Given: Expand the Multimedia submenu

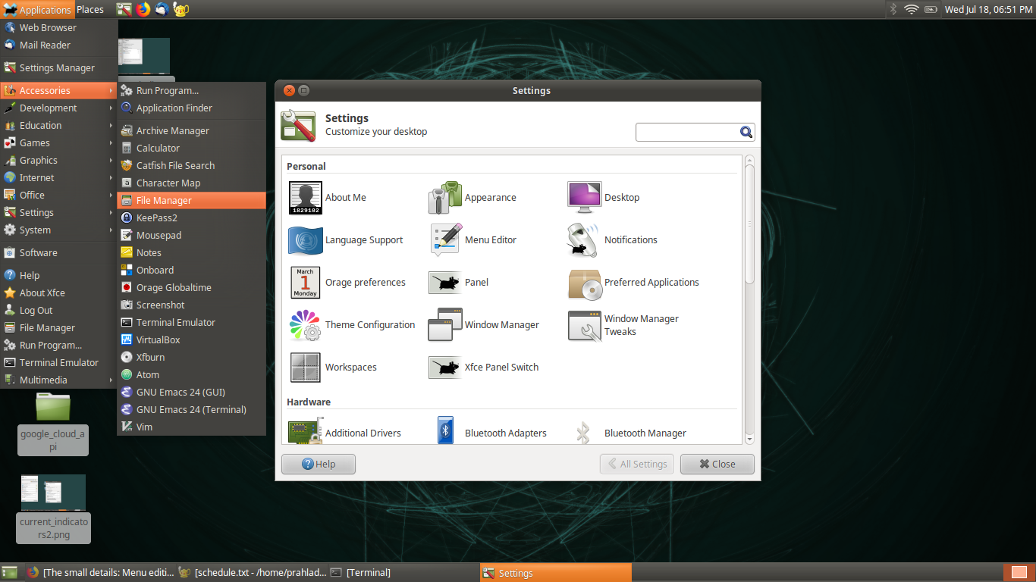Looking at the screenshot, I should [x=59, y=380].
